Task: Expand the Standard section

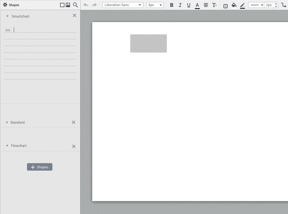Action: (x=7, y=122)
